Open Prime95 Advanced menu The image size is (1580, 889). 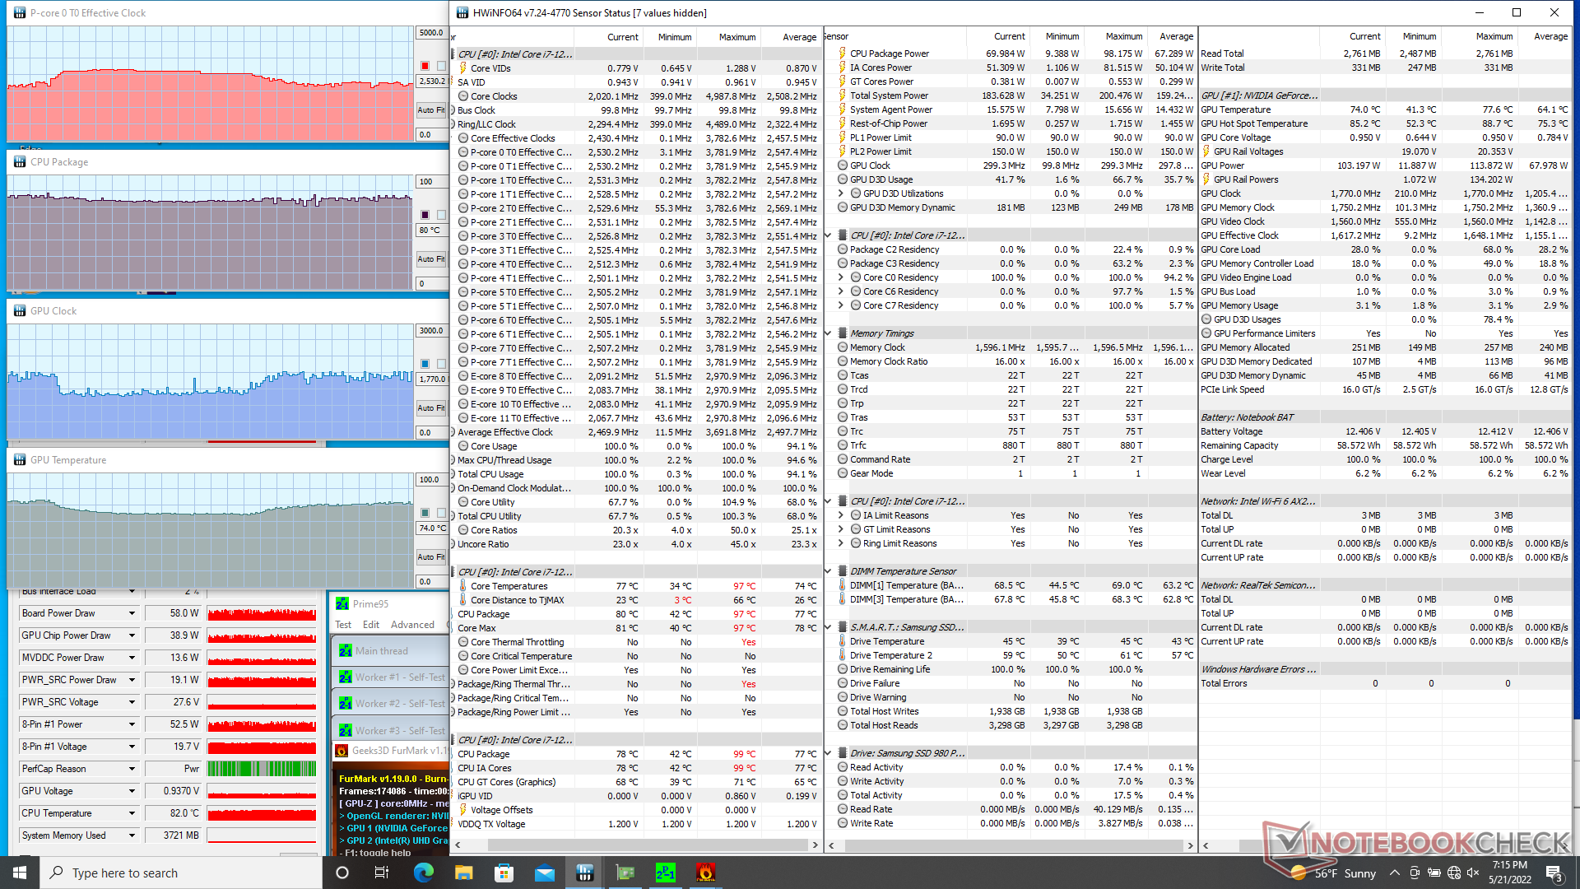(x=412, y=625)
